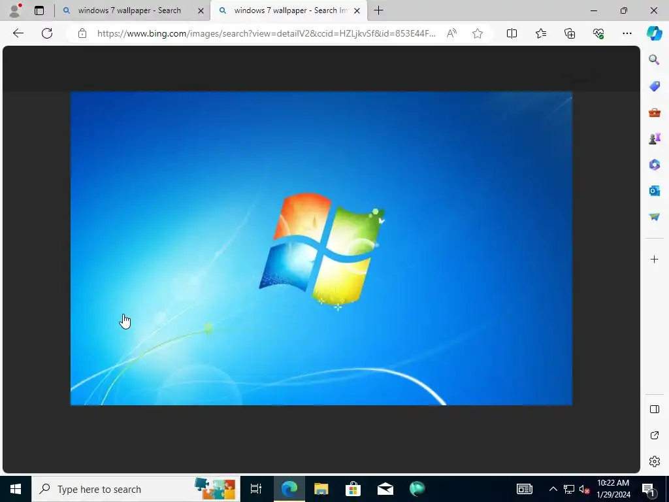Viewport: 669px width, 502px height.
Task: Open File Explorer from taskbar
Action: (x=321, y=489)
